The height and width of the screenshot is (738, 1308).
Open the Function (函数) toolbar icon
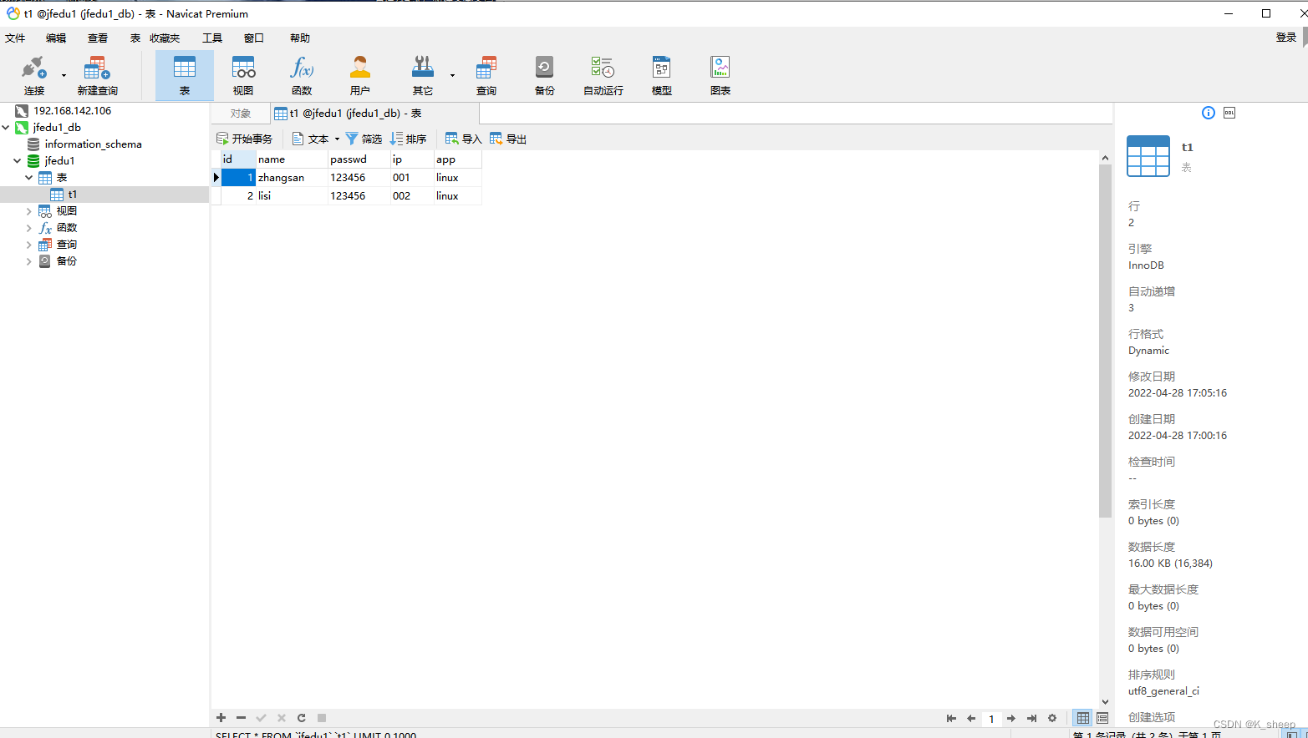302,75
